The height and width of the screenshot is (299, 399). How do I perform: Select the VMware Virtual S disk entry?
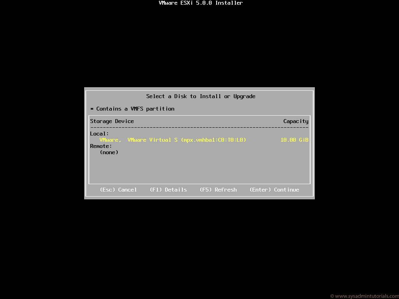pos(171,140)
